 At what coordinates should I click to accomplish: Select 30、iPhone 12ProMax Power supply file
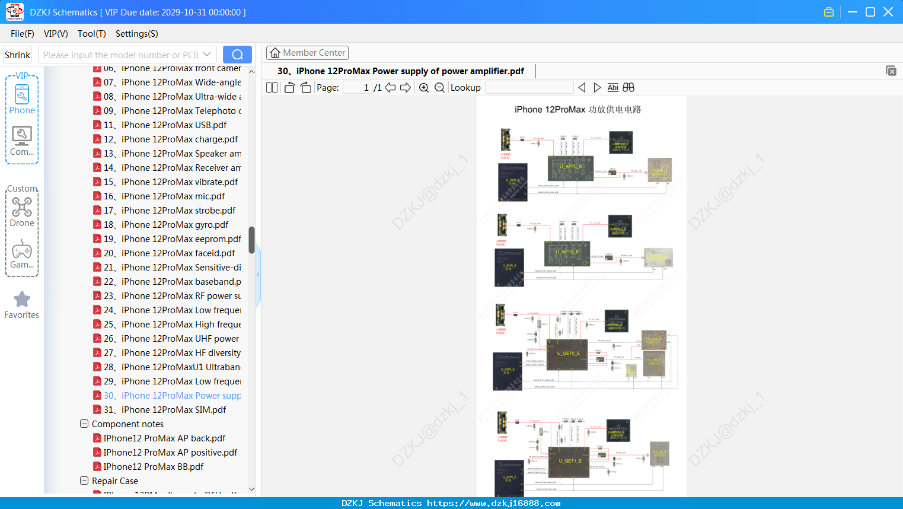click(173, 396)
